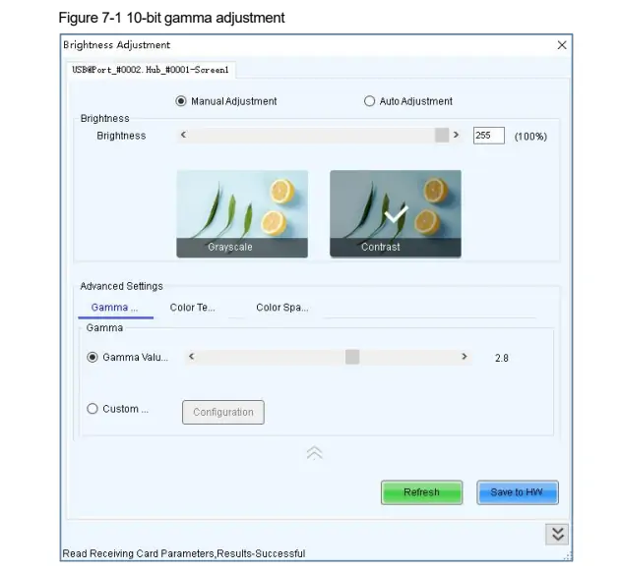Click the brightness slider left arrow

[x=183, y=136]
